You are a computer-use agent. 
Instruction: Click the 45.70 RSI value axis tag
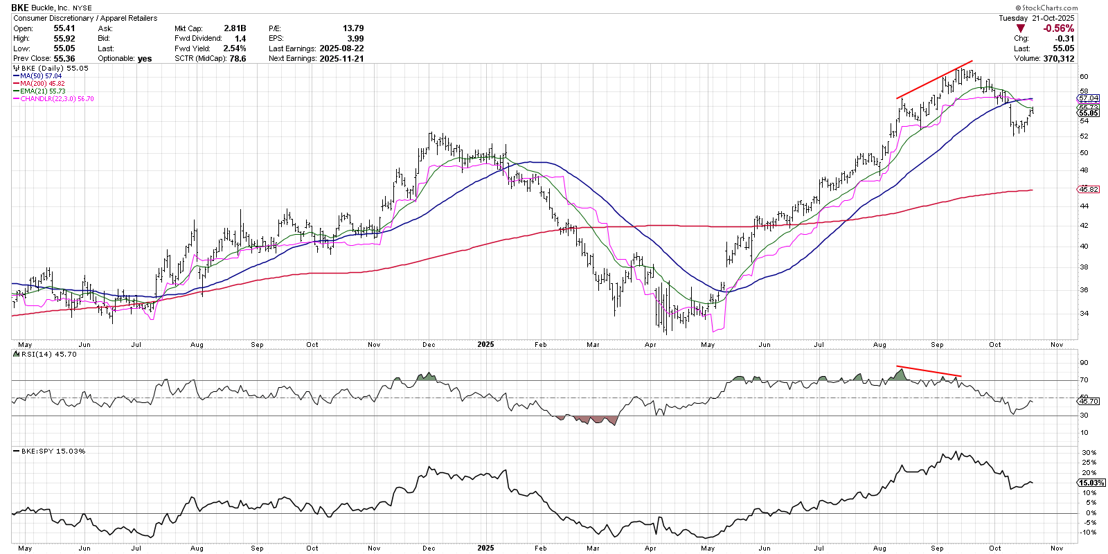click(x=1089, y=401)
